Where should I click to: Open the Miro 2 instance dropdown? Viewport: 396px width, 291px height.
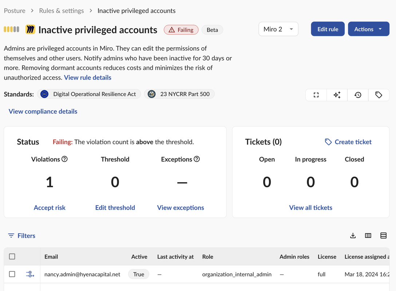click(278, 29)
